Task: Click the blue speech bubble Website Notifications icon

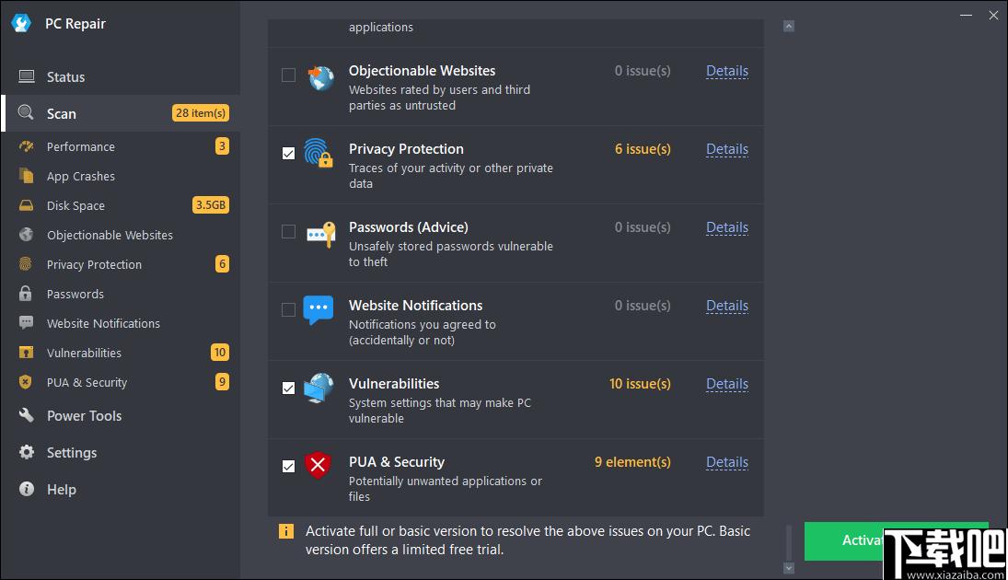Action: (x=319, y=310)
